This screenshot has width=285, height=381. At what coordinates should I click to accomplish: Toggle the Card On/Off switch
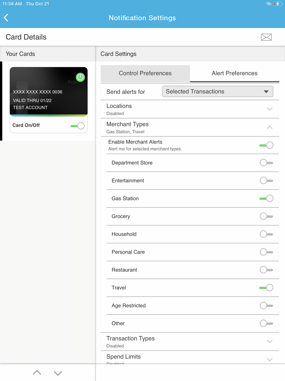78,126
